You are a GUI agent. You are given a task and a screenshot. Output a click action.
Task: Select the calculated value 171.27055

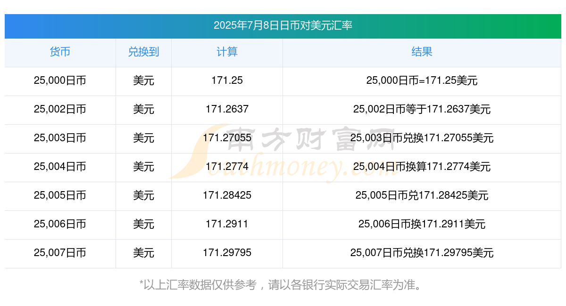227,138
